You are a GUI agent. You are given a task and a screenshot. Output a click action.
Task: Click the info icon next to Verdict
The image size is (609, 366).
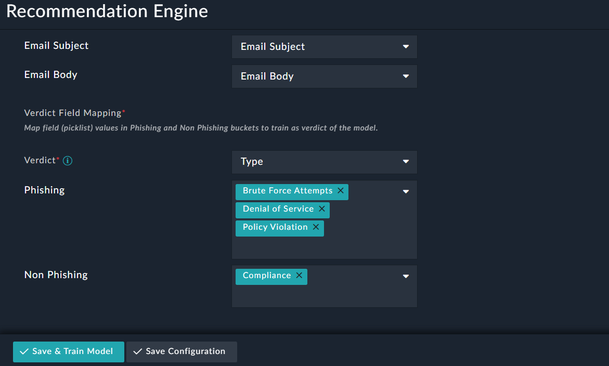pyautogui.click(x=67, y=161)
